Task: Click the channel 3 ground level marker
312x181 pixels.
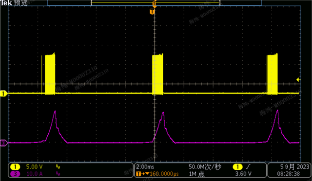Action: tap(3, 143)
